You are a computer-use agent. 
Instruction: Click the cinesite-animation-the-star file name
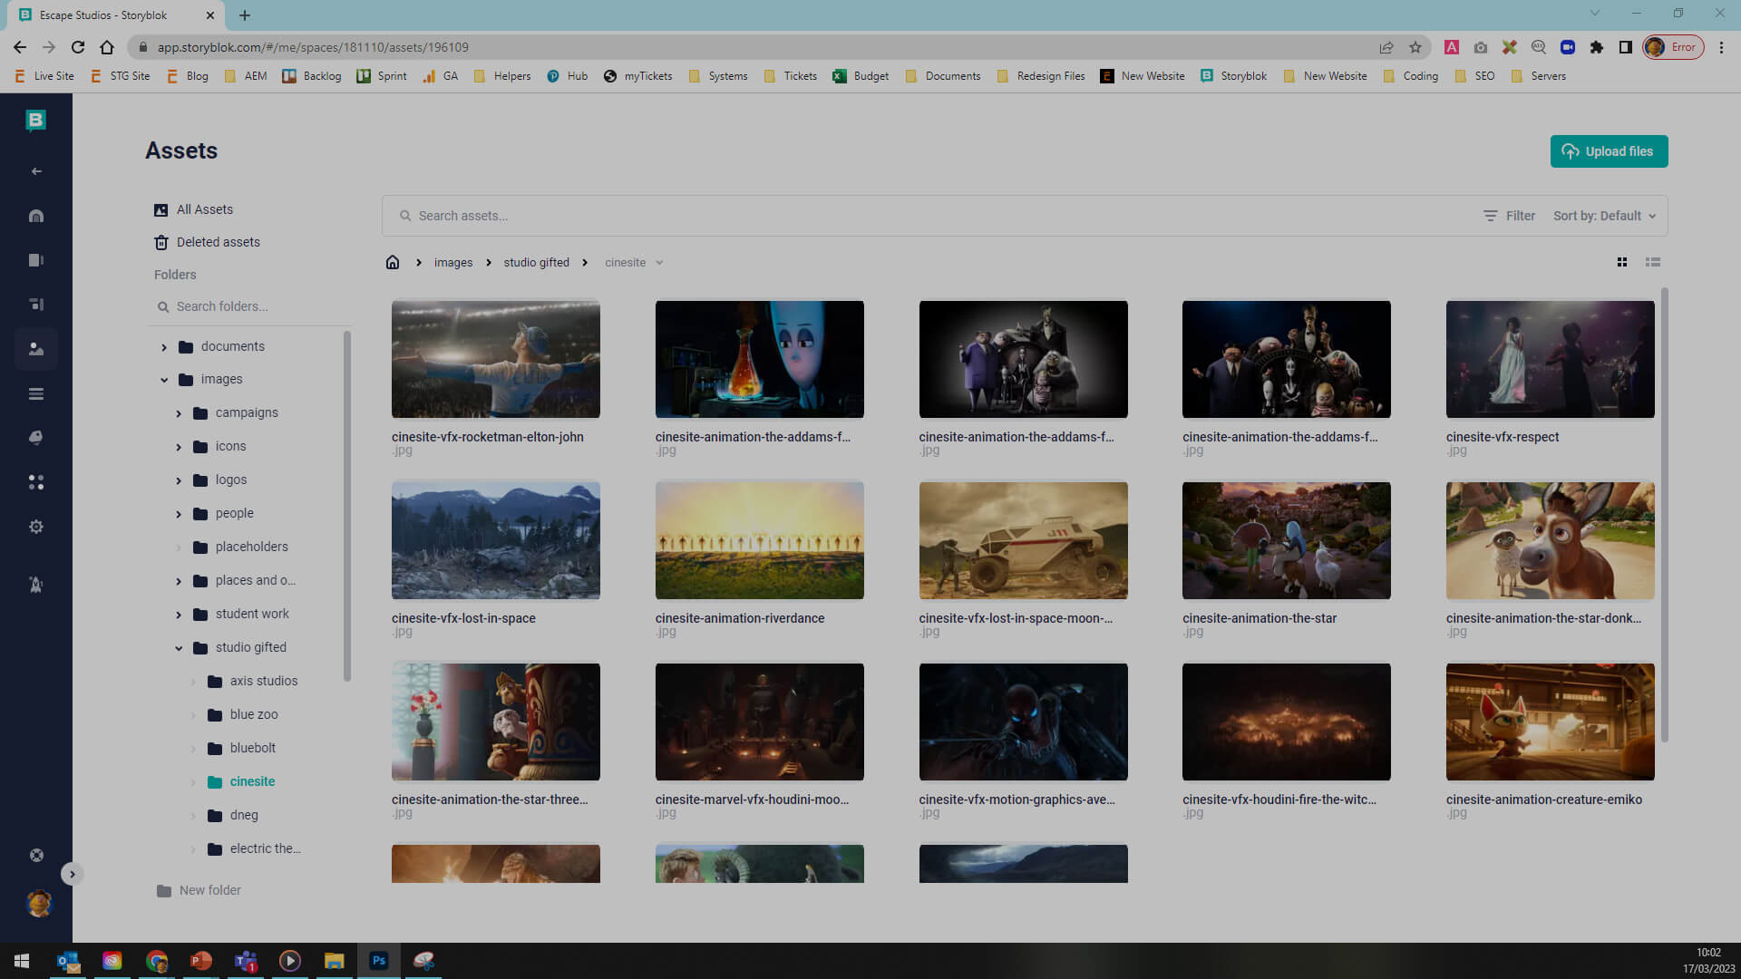pos(1260,618)
